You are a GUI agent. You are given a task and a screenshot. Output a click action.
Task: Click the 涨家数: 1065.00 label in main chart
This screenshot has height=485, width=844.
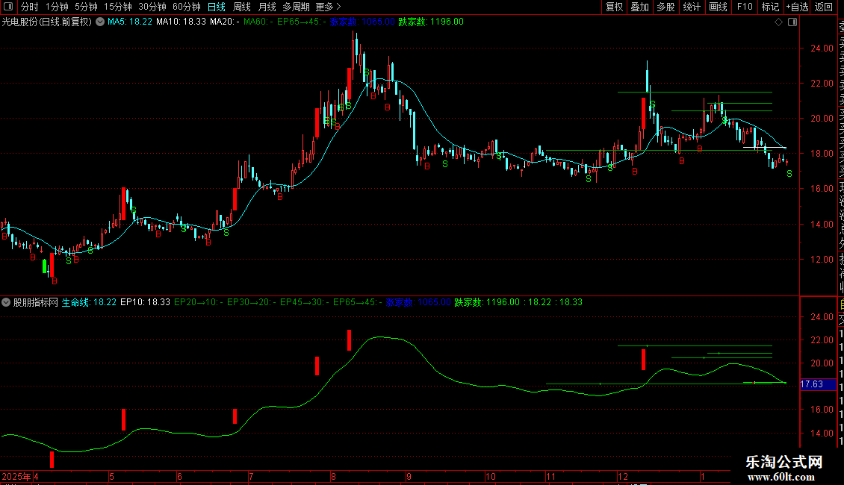362,22
